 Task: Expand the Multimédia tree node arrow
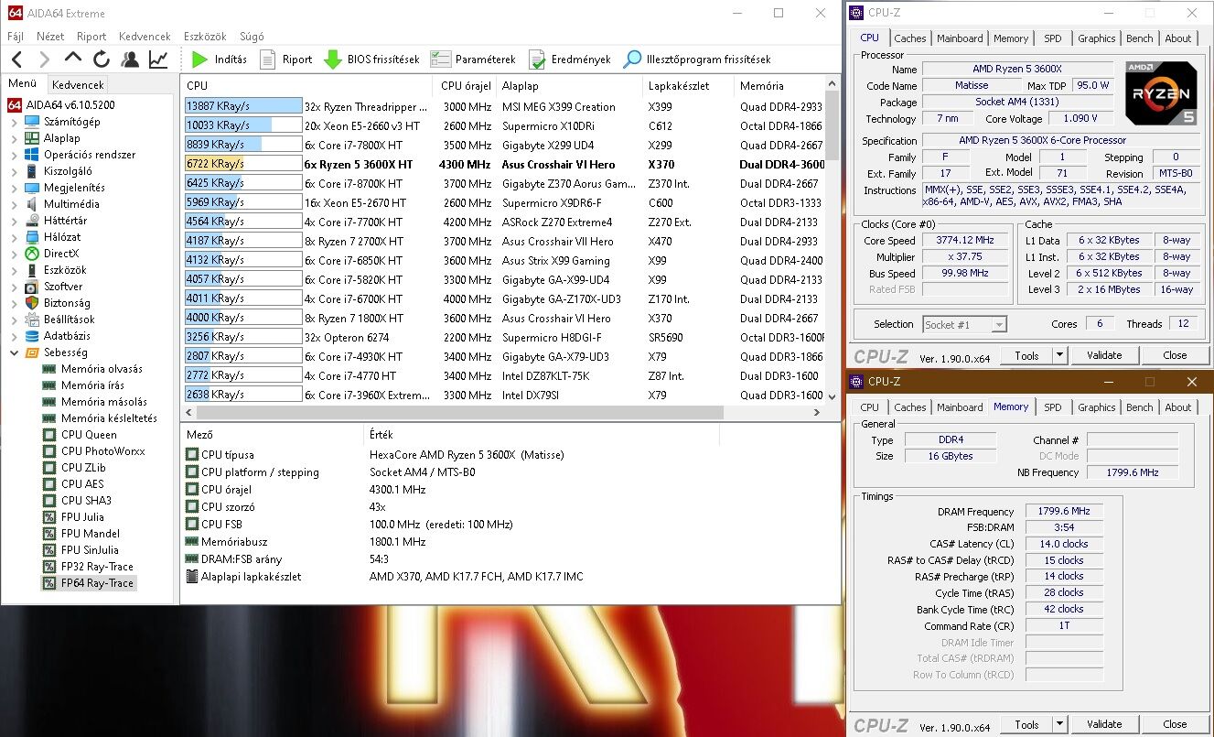tap(14, 204)
